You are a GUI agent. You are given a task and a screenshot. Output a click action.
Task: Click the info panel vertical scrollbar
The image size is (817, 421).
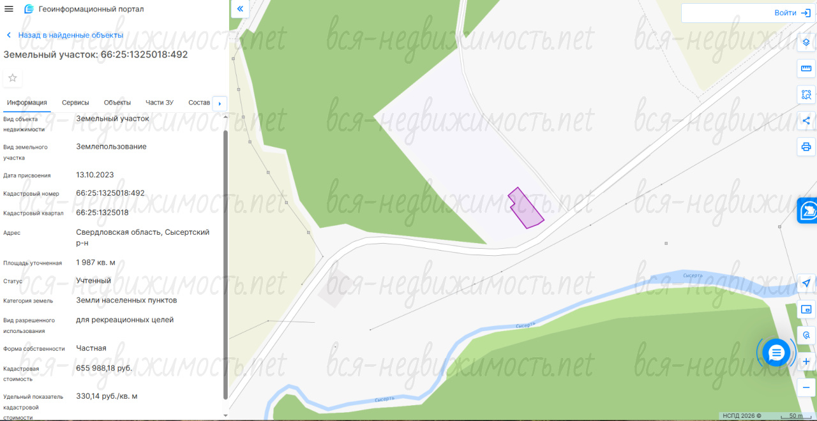225,265
